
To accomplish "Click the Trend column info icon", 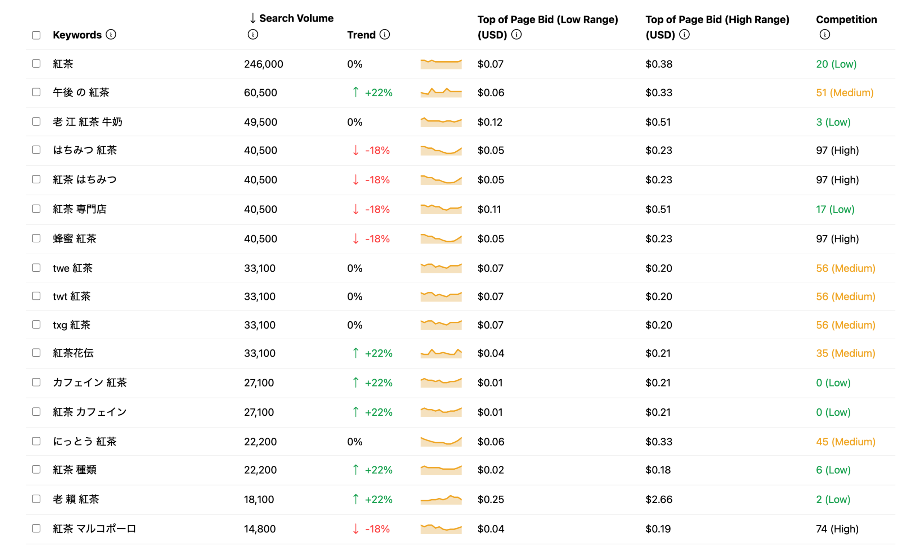I will [384, 35].
